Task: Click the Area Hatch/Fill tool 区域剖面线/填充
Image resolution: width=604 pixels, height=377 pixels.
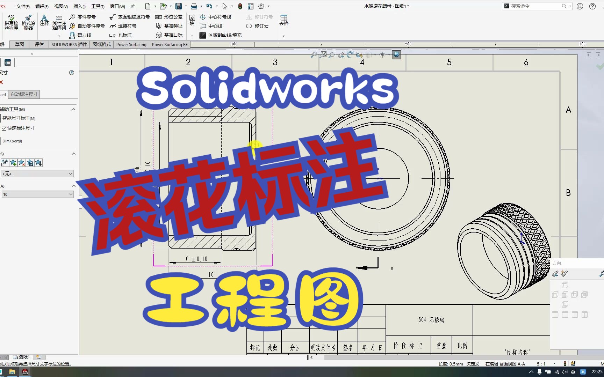Action: coord(220,35)
